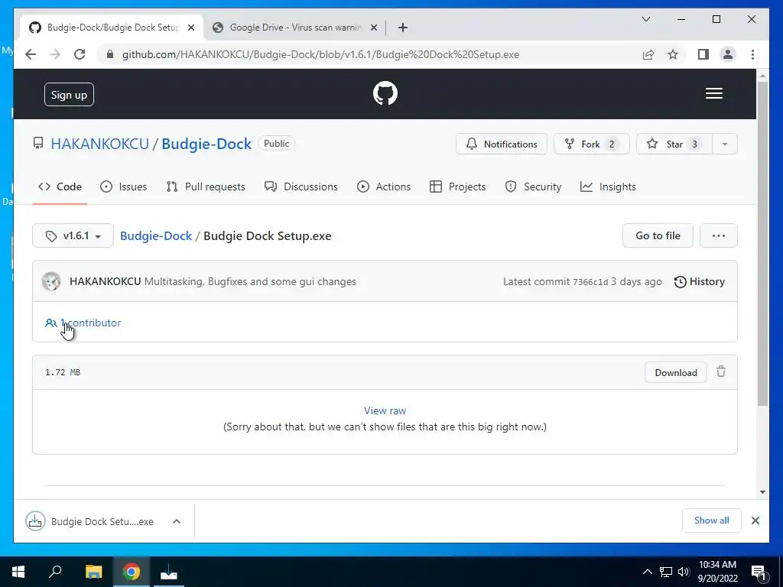The width and height of the screenshot is (783, 587).
Task: Open the downloaded Budgie Dock Setup.exe item
Action: pyautogui.click(x=90, y=521)
